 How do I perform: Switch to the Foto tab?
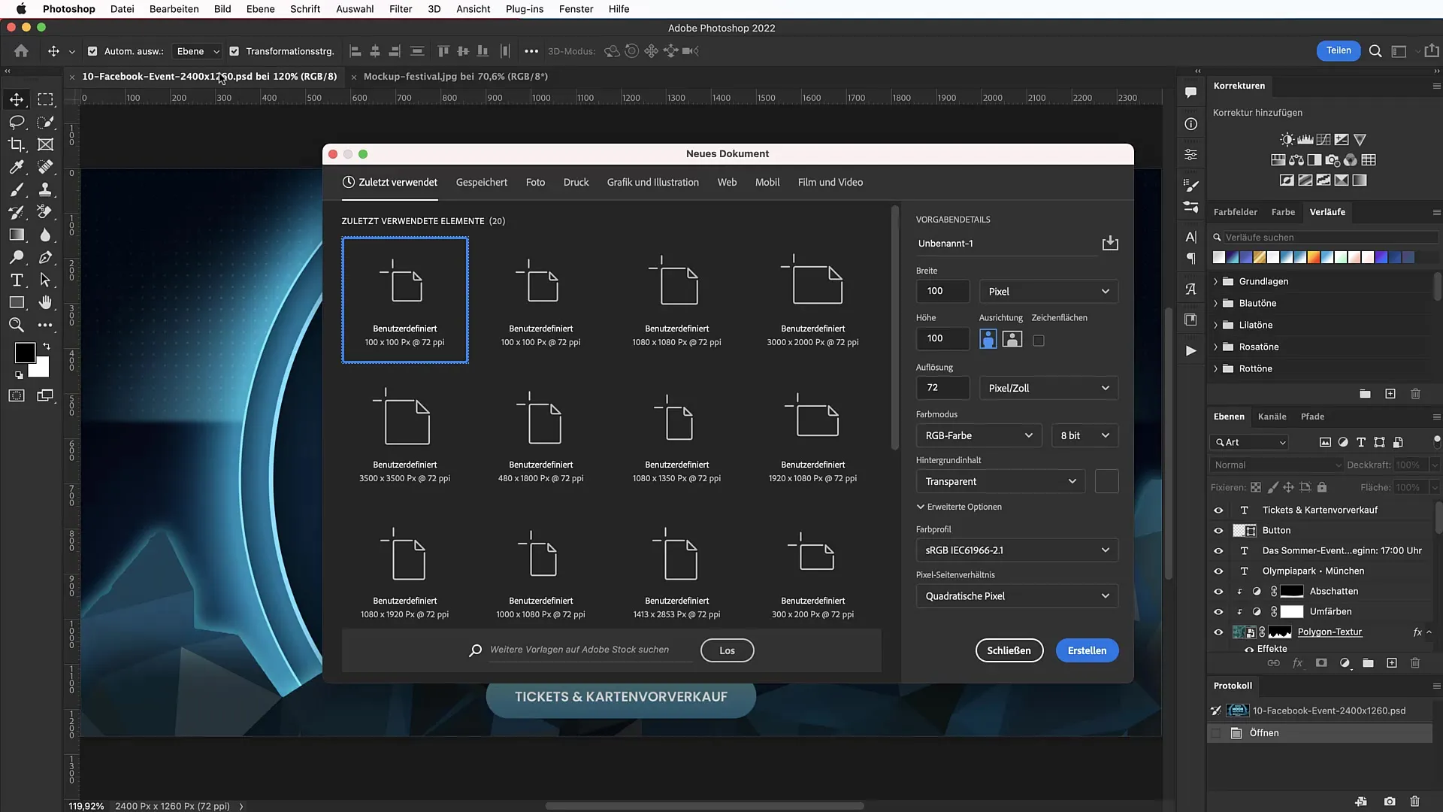click(534, 181)
